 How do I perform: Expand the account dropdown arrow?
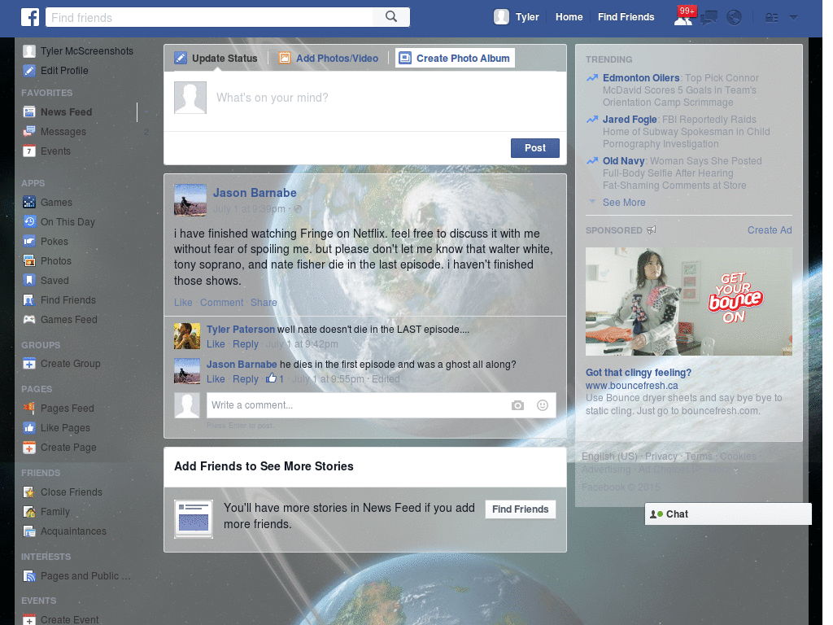click(793, 18)
